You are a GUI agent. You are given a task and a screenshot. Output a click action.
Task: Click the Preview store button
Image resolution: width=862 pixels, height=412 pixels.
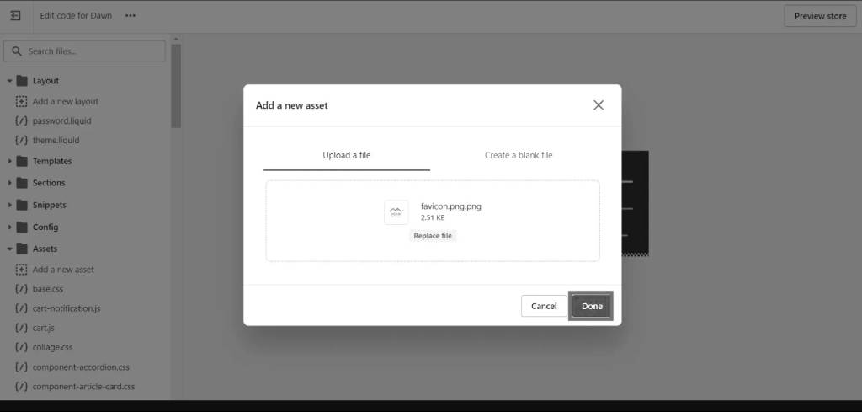[x=820, y=16]
